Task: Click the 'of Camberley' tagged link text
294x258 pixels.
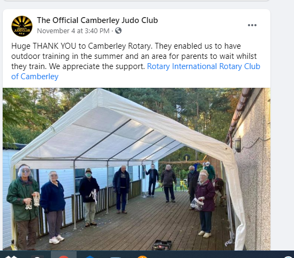Action: pyautogui.click(x=35, y=77)
